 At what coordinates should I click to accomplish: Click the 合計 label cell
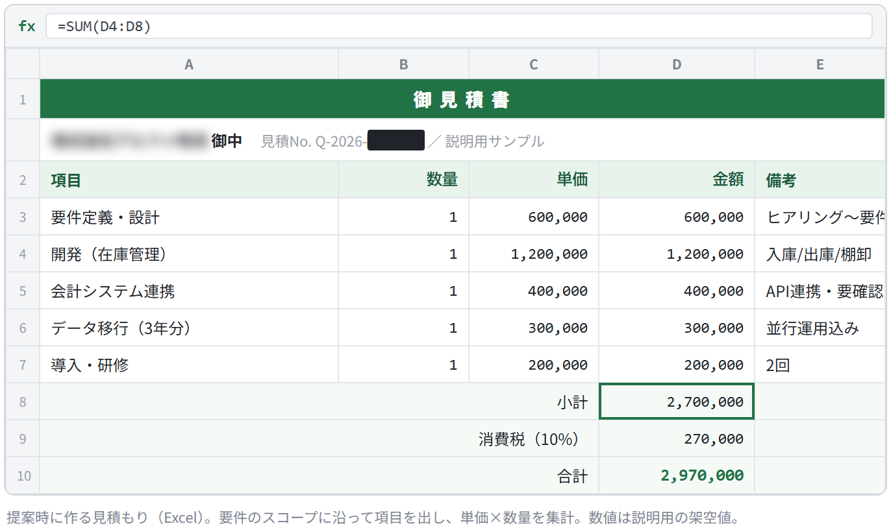320,475
